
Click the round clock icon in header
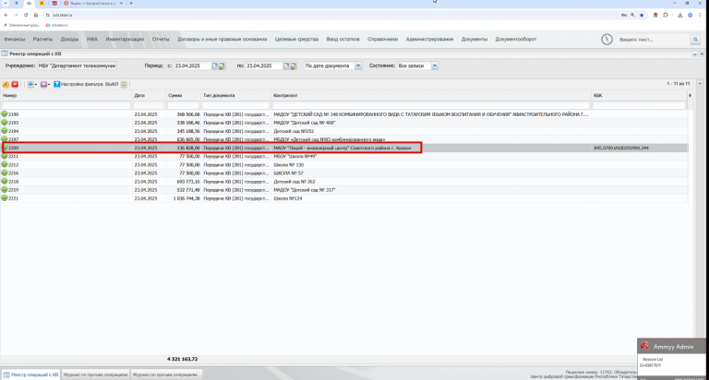click(607, 40)
